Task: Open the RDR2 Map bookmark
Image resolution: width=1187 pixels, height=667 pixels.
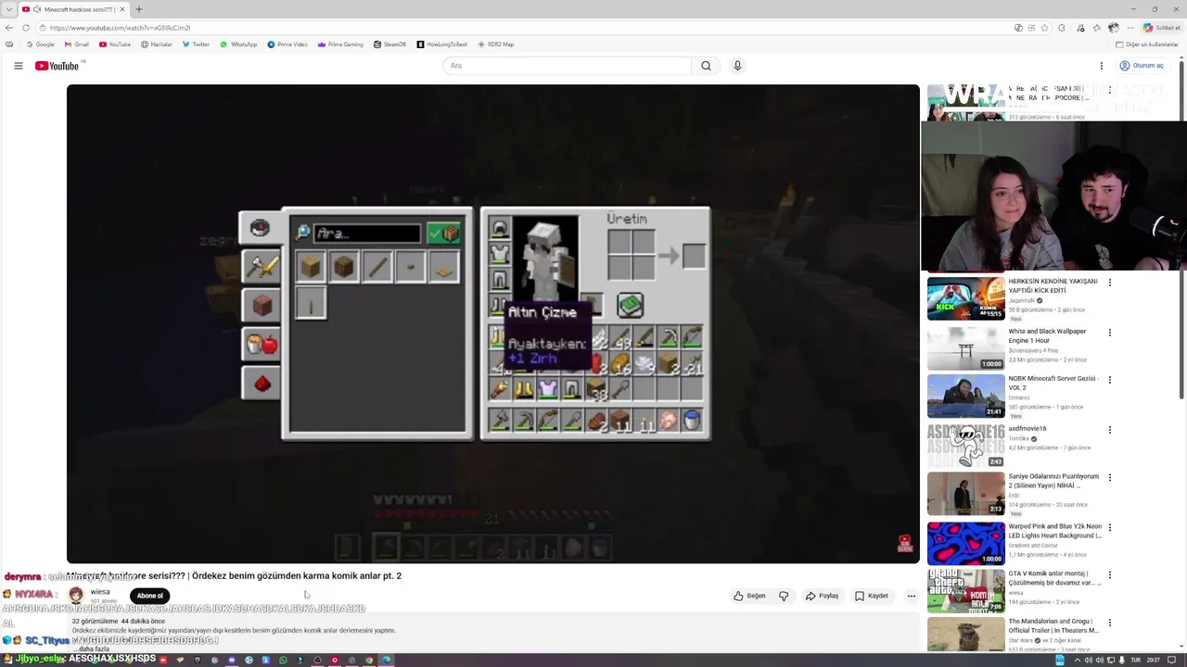Action: (495, 44)
